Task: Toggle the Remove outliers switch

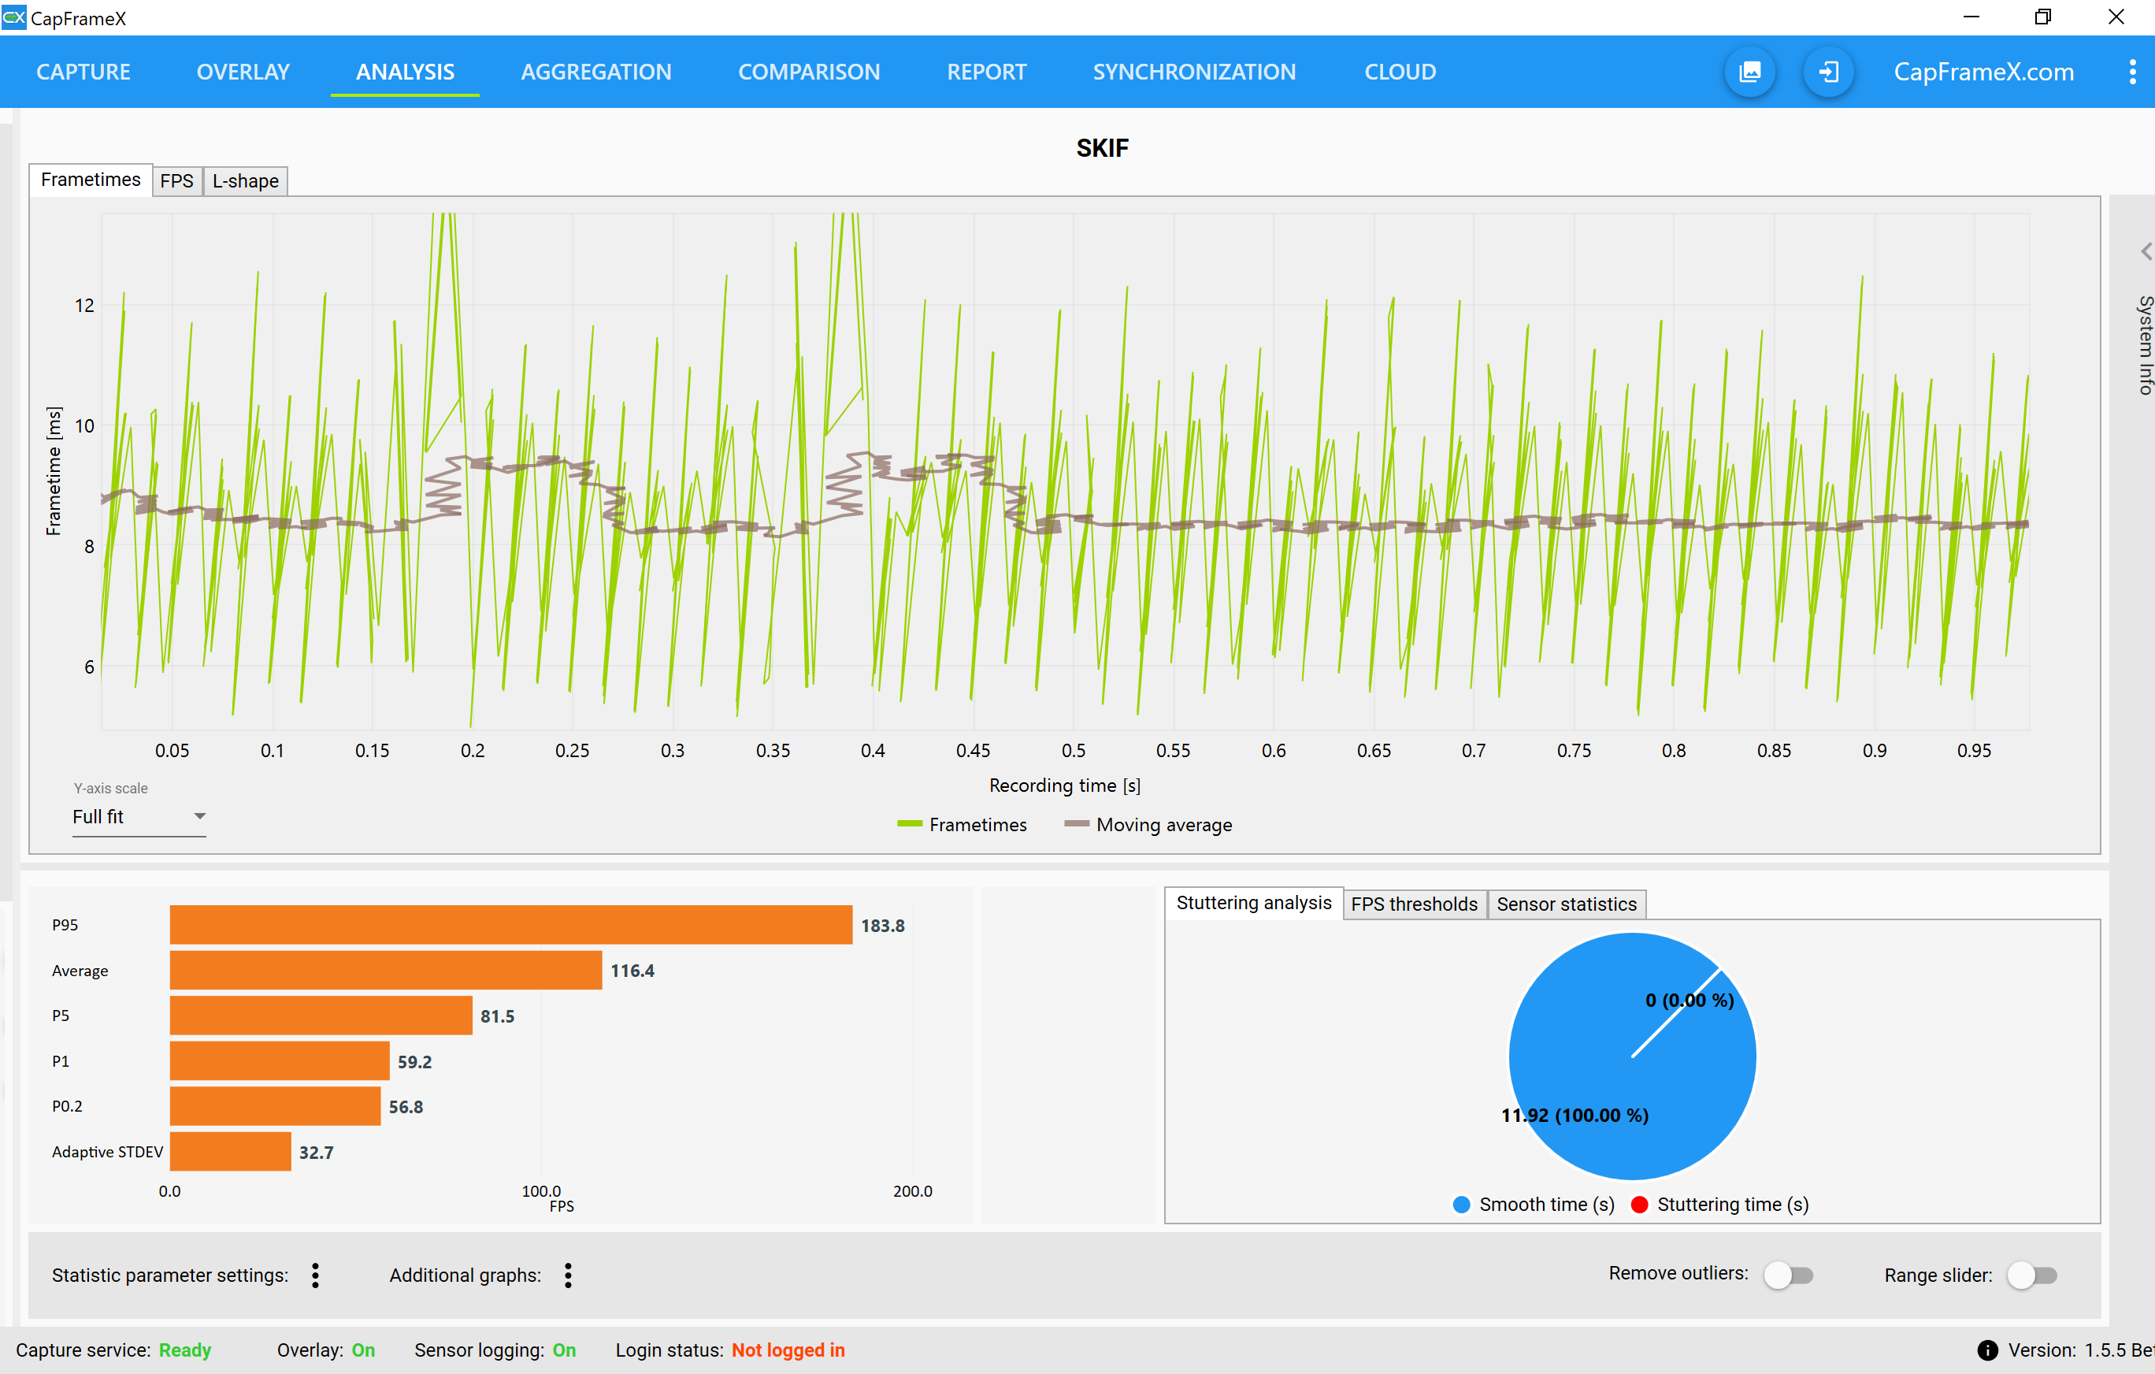Action: (1788, 1275)
